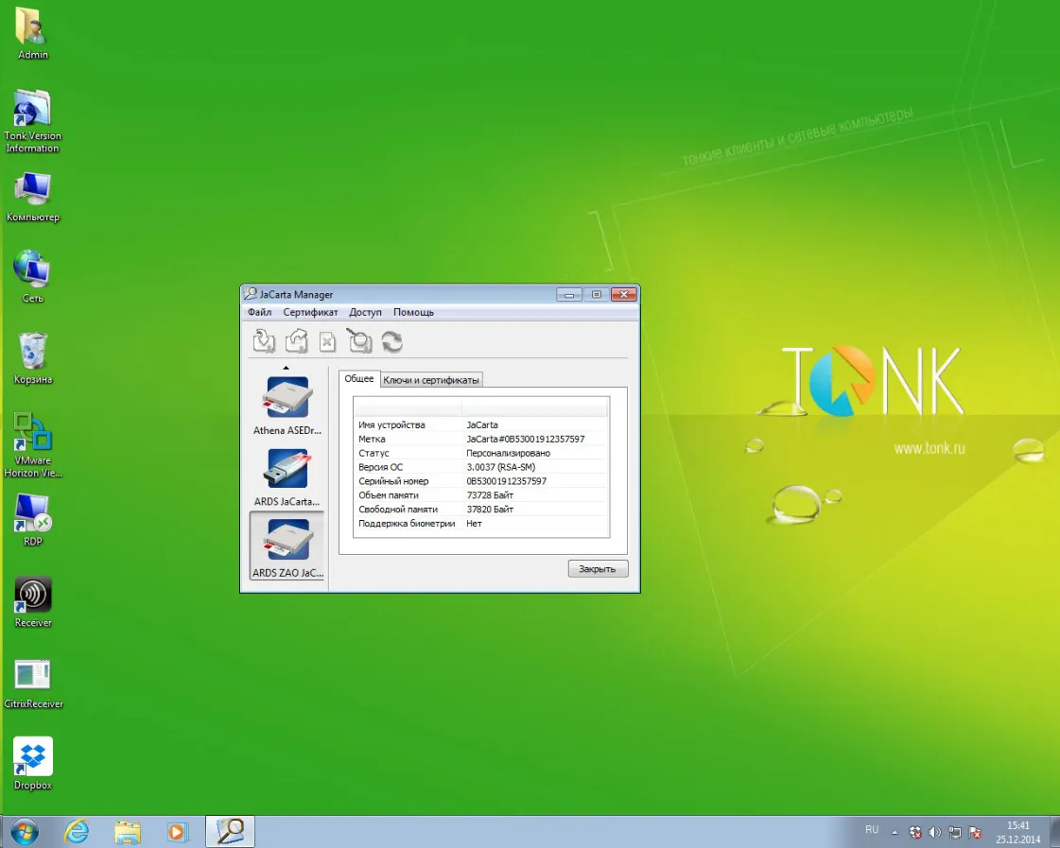Open the Доступ menu

365,312
